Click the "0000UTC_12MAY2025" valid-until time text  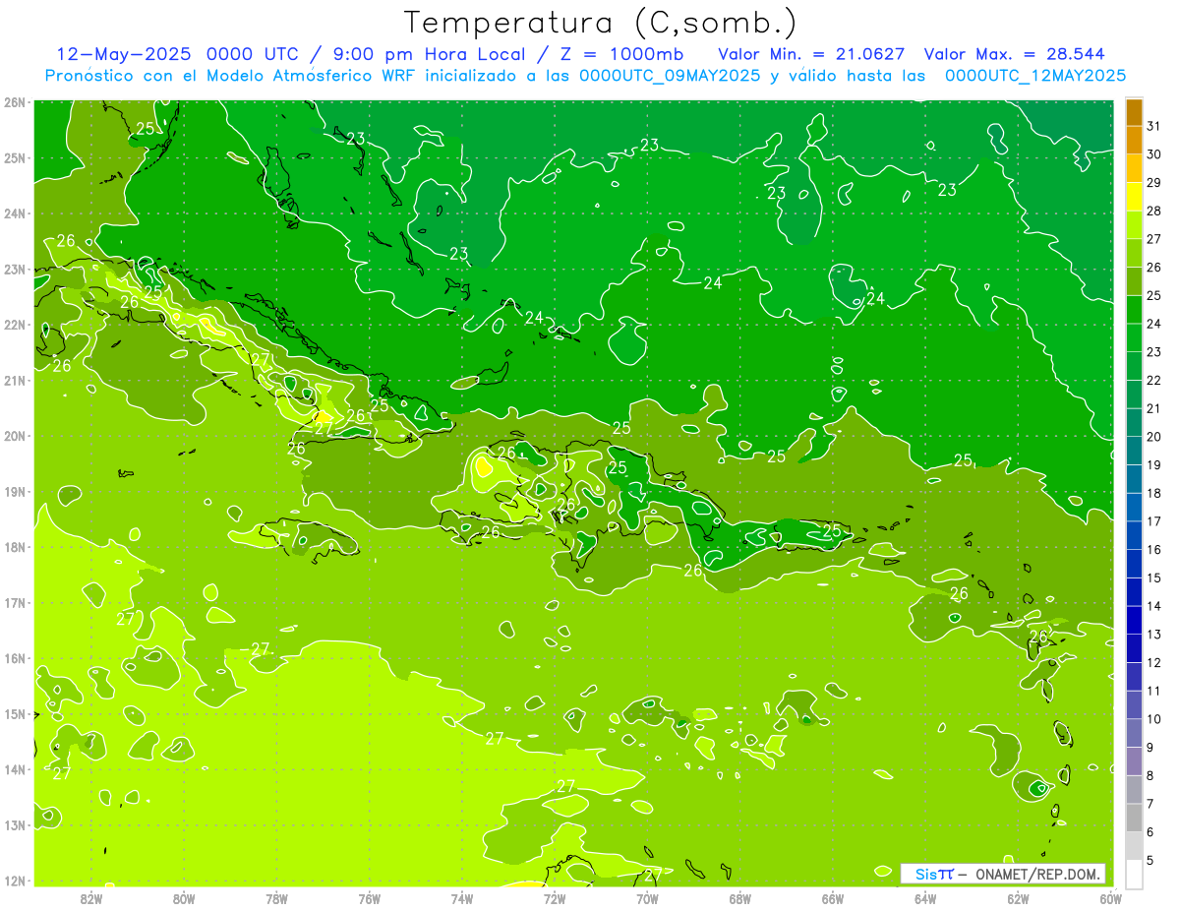coord(1034,75)
